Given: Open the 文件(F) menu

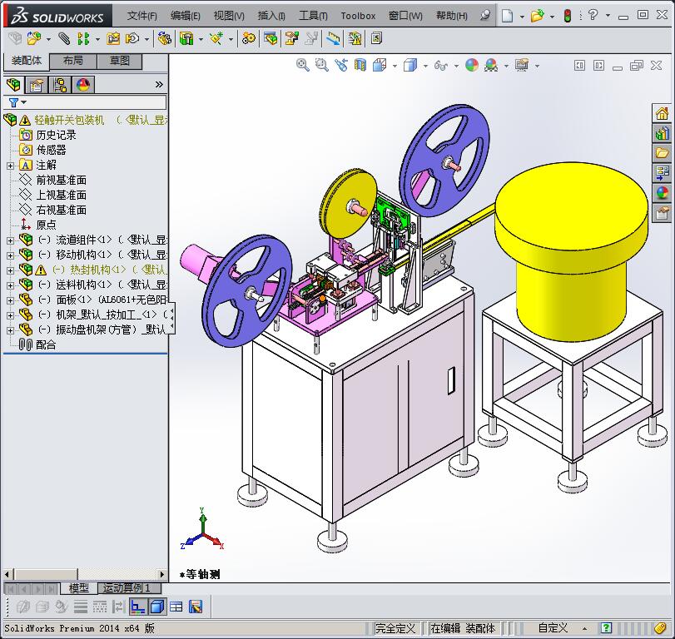Looking at the screenshot, I should [x=141, y=16].
